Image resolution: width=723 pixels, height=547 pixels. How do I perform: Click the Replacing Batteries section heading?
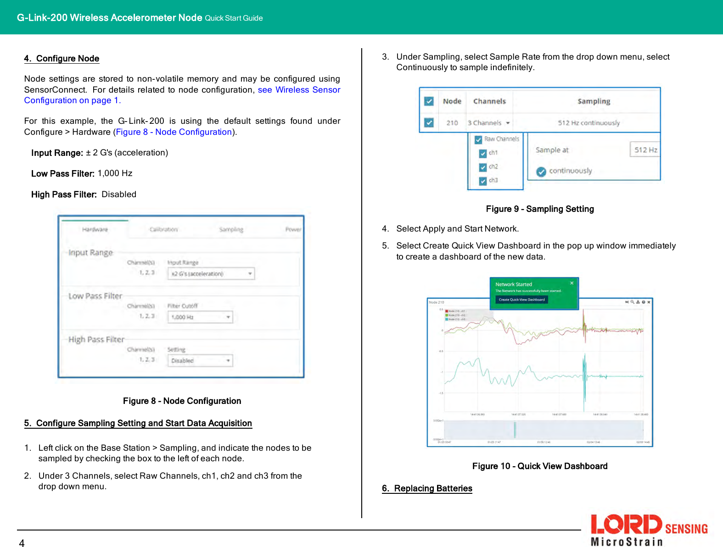click(427, 488)
